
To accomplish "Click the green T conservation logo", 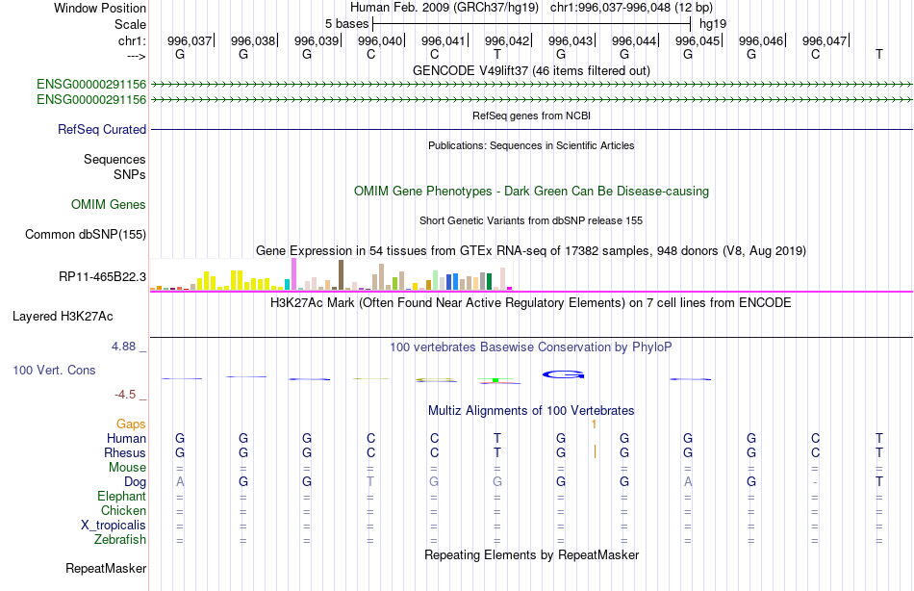I will click(496, 380).
